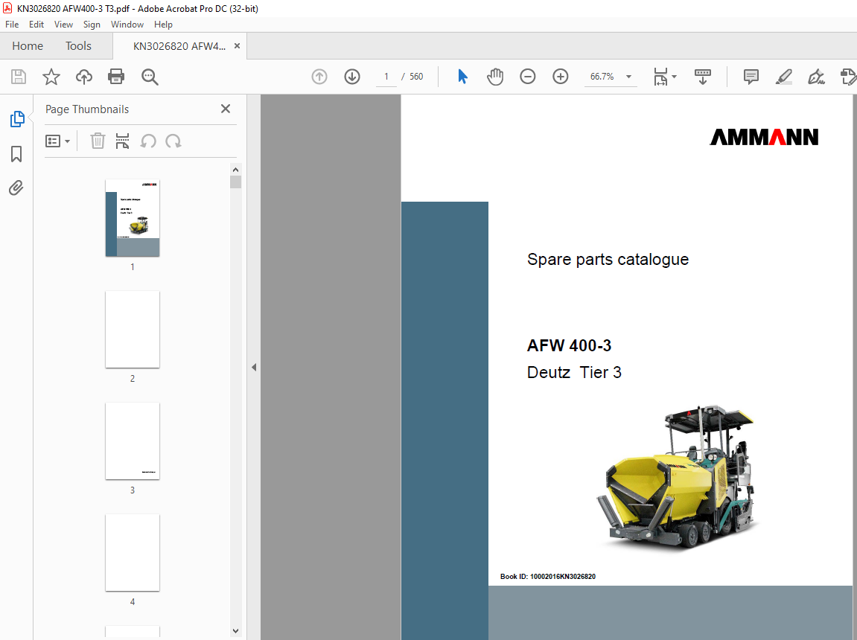This screenshot has height=640, width=857.
Task: Open the Bookmarks panel icon
Action: (16, 154)
